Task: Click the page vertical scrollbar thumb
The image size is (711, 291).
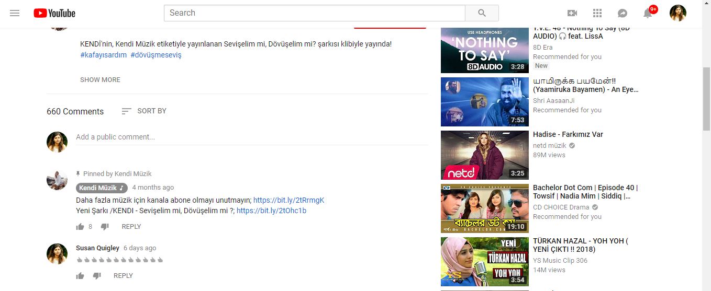Action: click(x=706, y=99)
